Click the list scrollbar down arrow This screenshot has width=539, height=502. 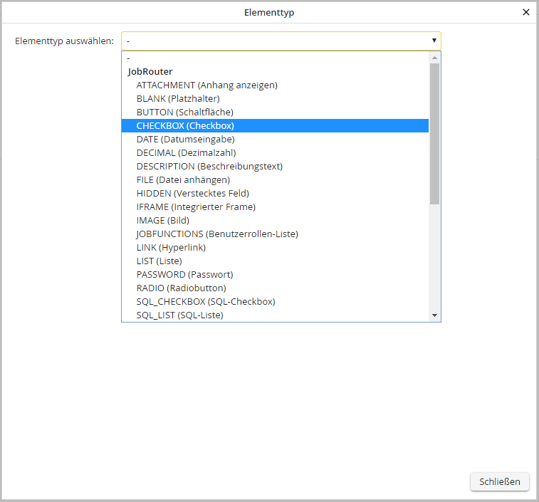434,315
